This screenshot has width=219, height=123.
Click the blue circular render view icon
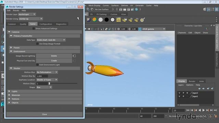click(137, 9)
